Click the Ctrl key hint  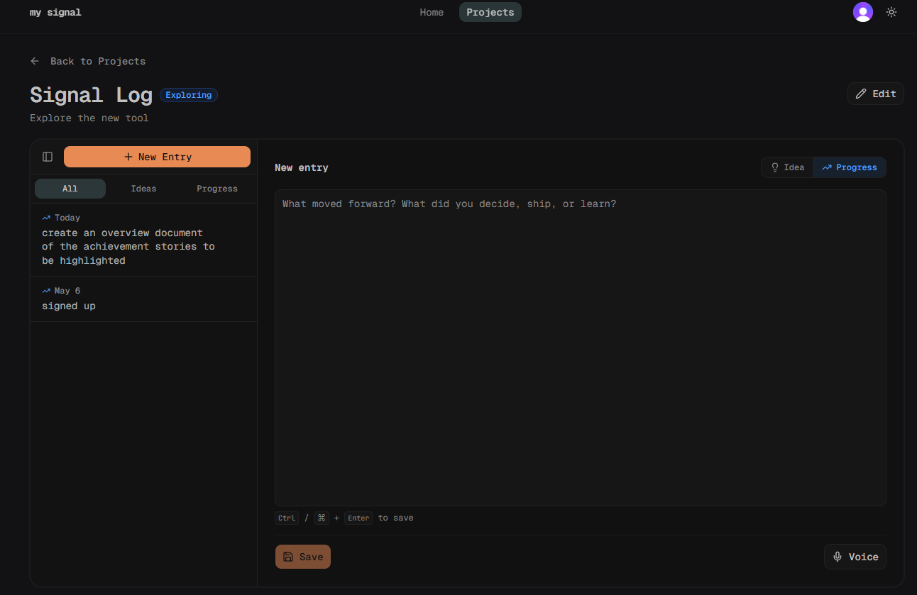(x=287, y=518)
